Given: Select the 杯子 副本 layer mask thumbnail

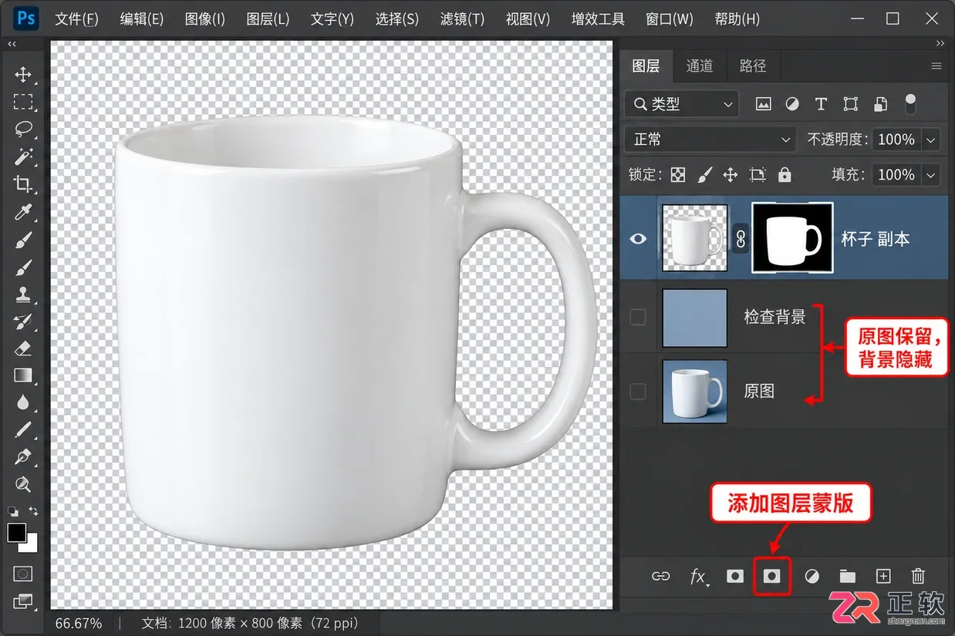Looking at the screenshot, I should tap(792, 238).
